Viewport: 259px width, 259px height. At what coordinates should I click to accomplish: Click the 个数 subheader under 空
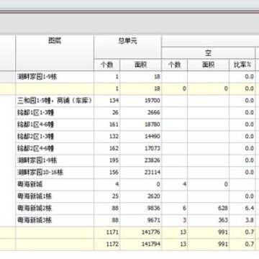[174, 65]
